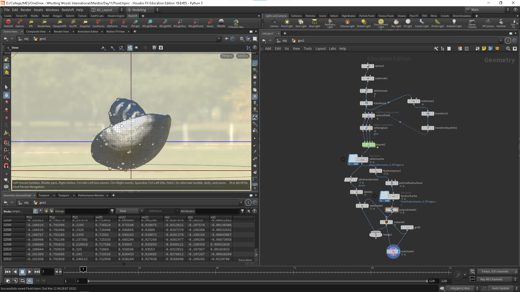Toggle the Redshift On/Off shelf tool
Image resolution: width=520 pixels, height=292 pixels.
73,23
